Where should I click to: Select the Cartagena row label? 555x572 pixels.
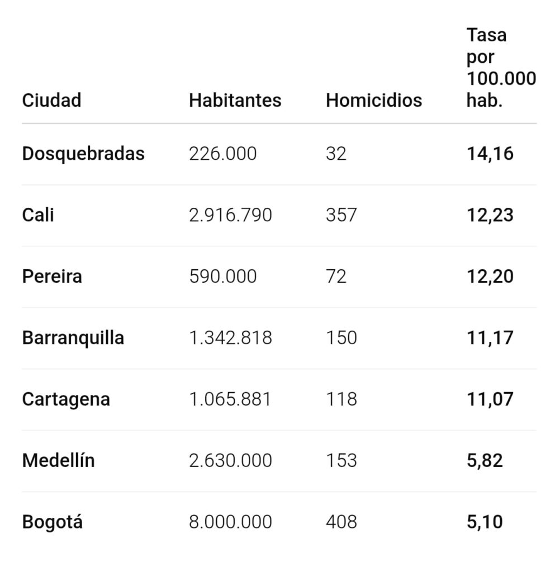[x=66, y=399]
